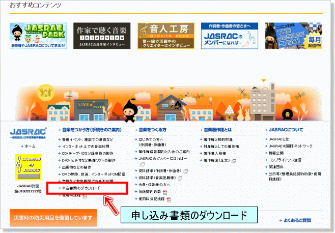This screenshot has height=233, width=335.
Task: Click the yellow Licensed by JASRAC mark
Action: click(x=28, y=167)
